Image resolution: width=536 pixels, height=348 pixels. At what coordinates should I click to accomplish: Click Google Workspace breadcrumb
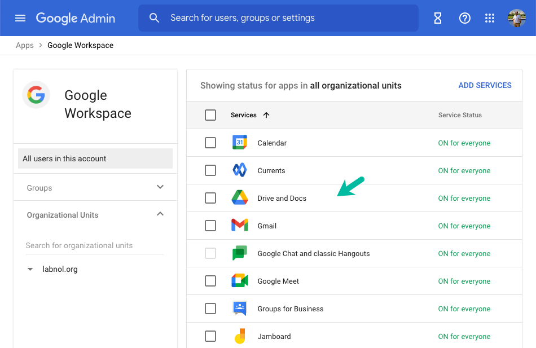[80, 45]
